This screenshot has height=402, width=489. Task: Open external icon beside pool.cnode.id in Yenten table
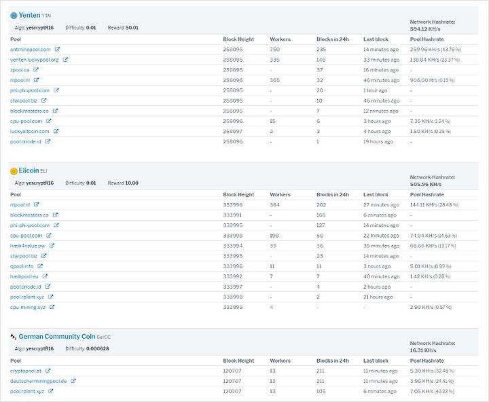[x=48, y=142]
